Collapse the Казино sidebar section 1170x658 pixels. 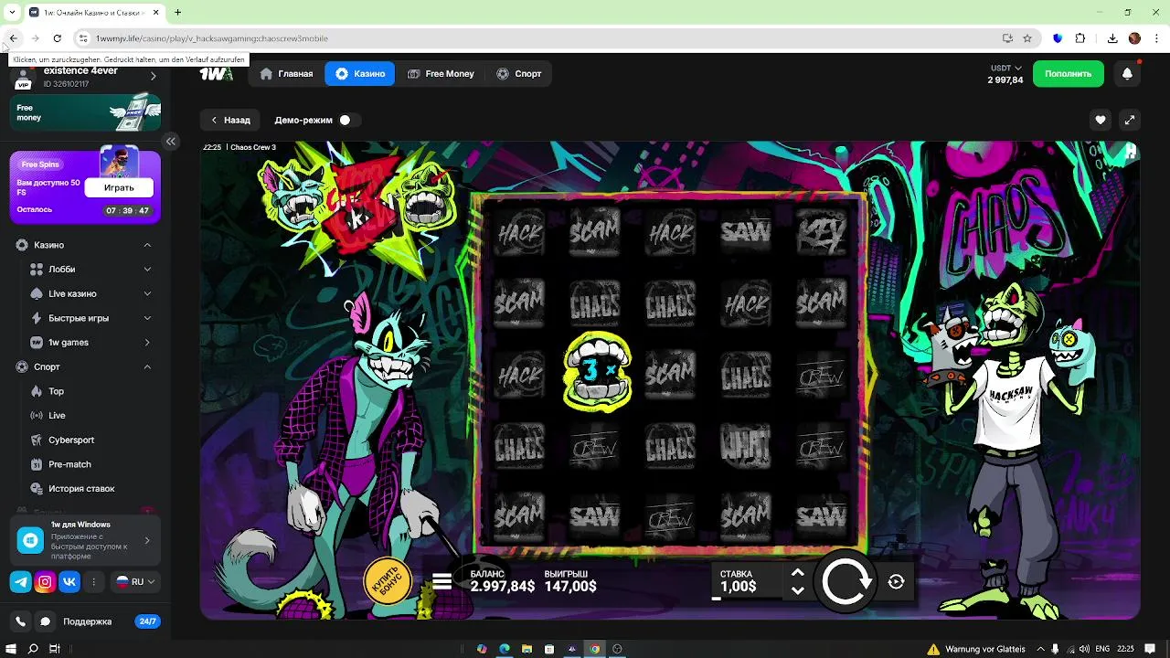(147, 245)
